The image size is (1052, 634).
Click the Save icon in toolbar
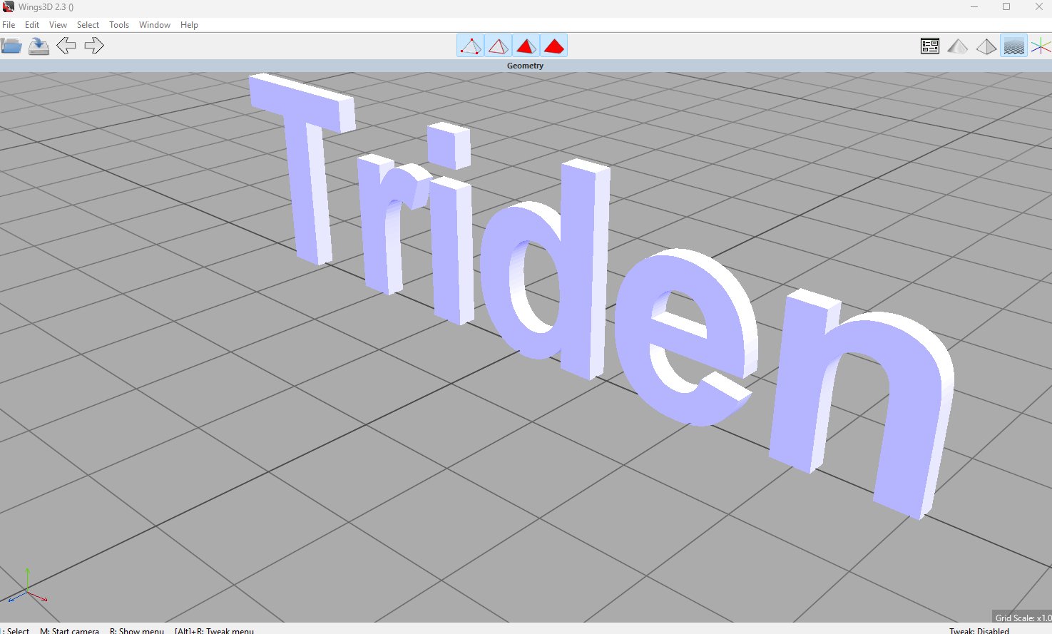39,46
